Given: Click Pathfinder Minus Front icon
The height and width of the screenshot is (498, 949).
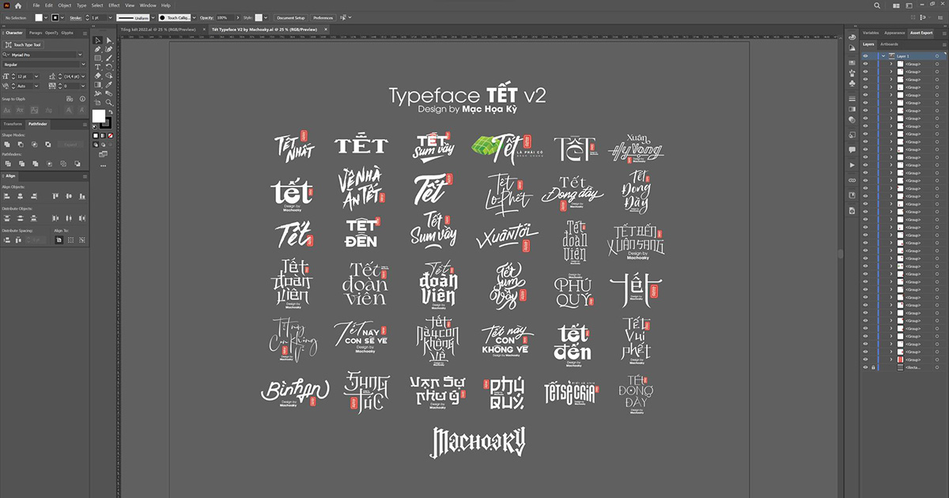Looking at the screenshot, I should (x=21, y=144).
